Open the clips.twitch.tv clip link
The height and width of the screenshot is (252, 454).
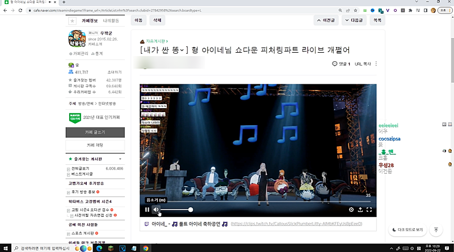click(296, 224)
